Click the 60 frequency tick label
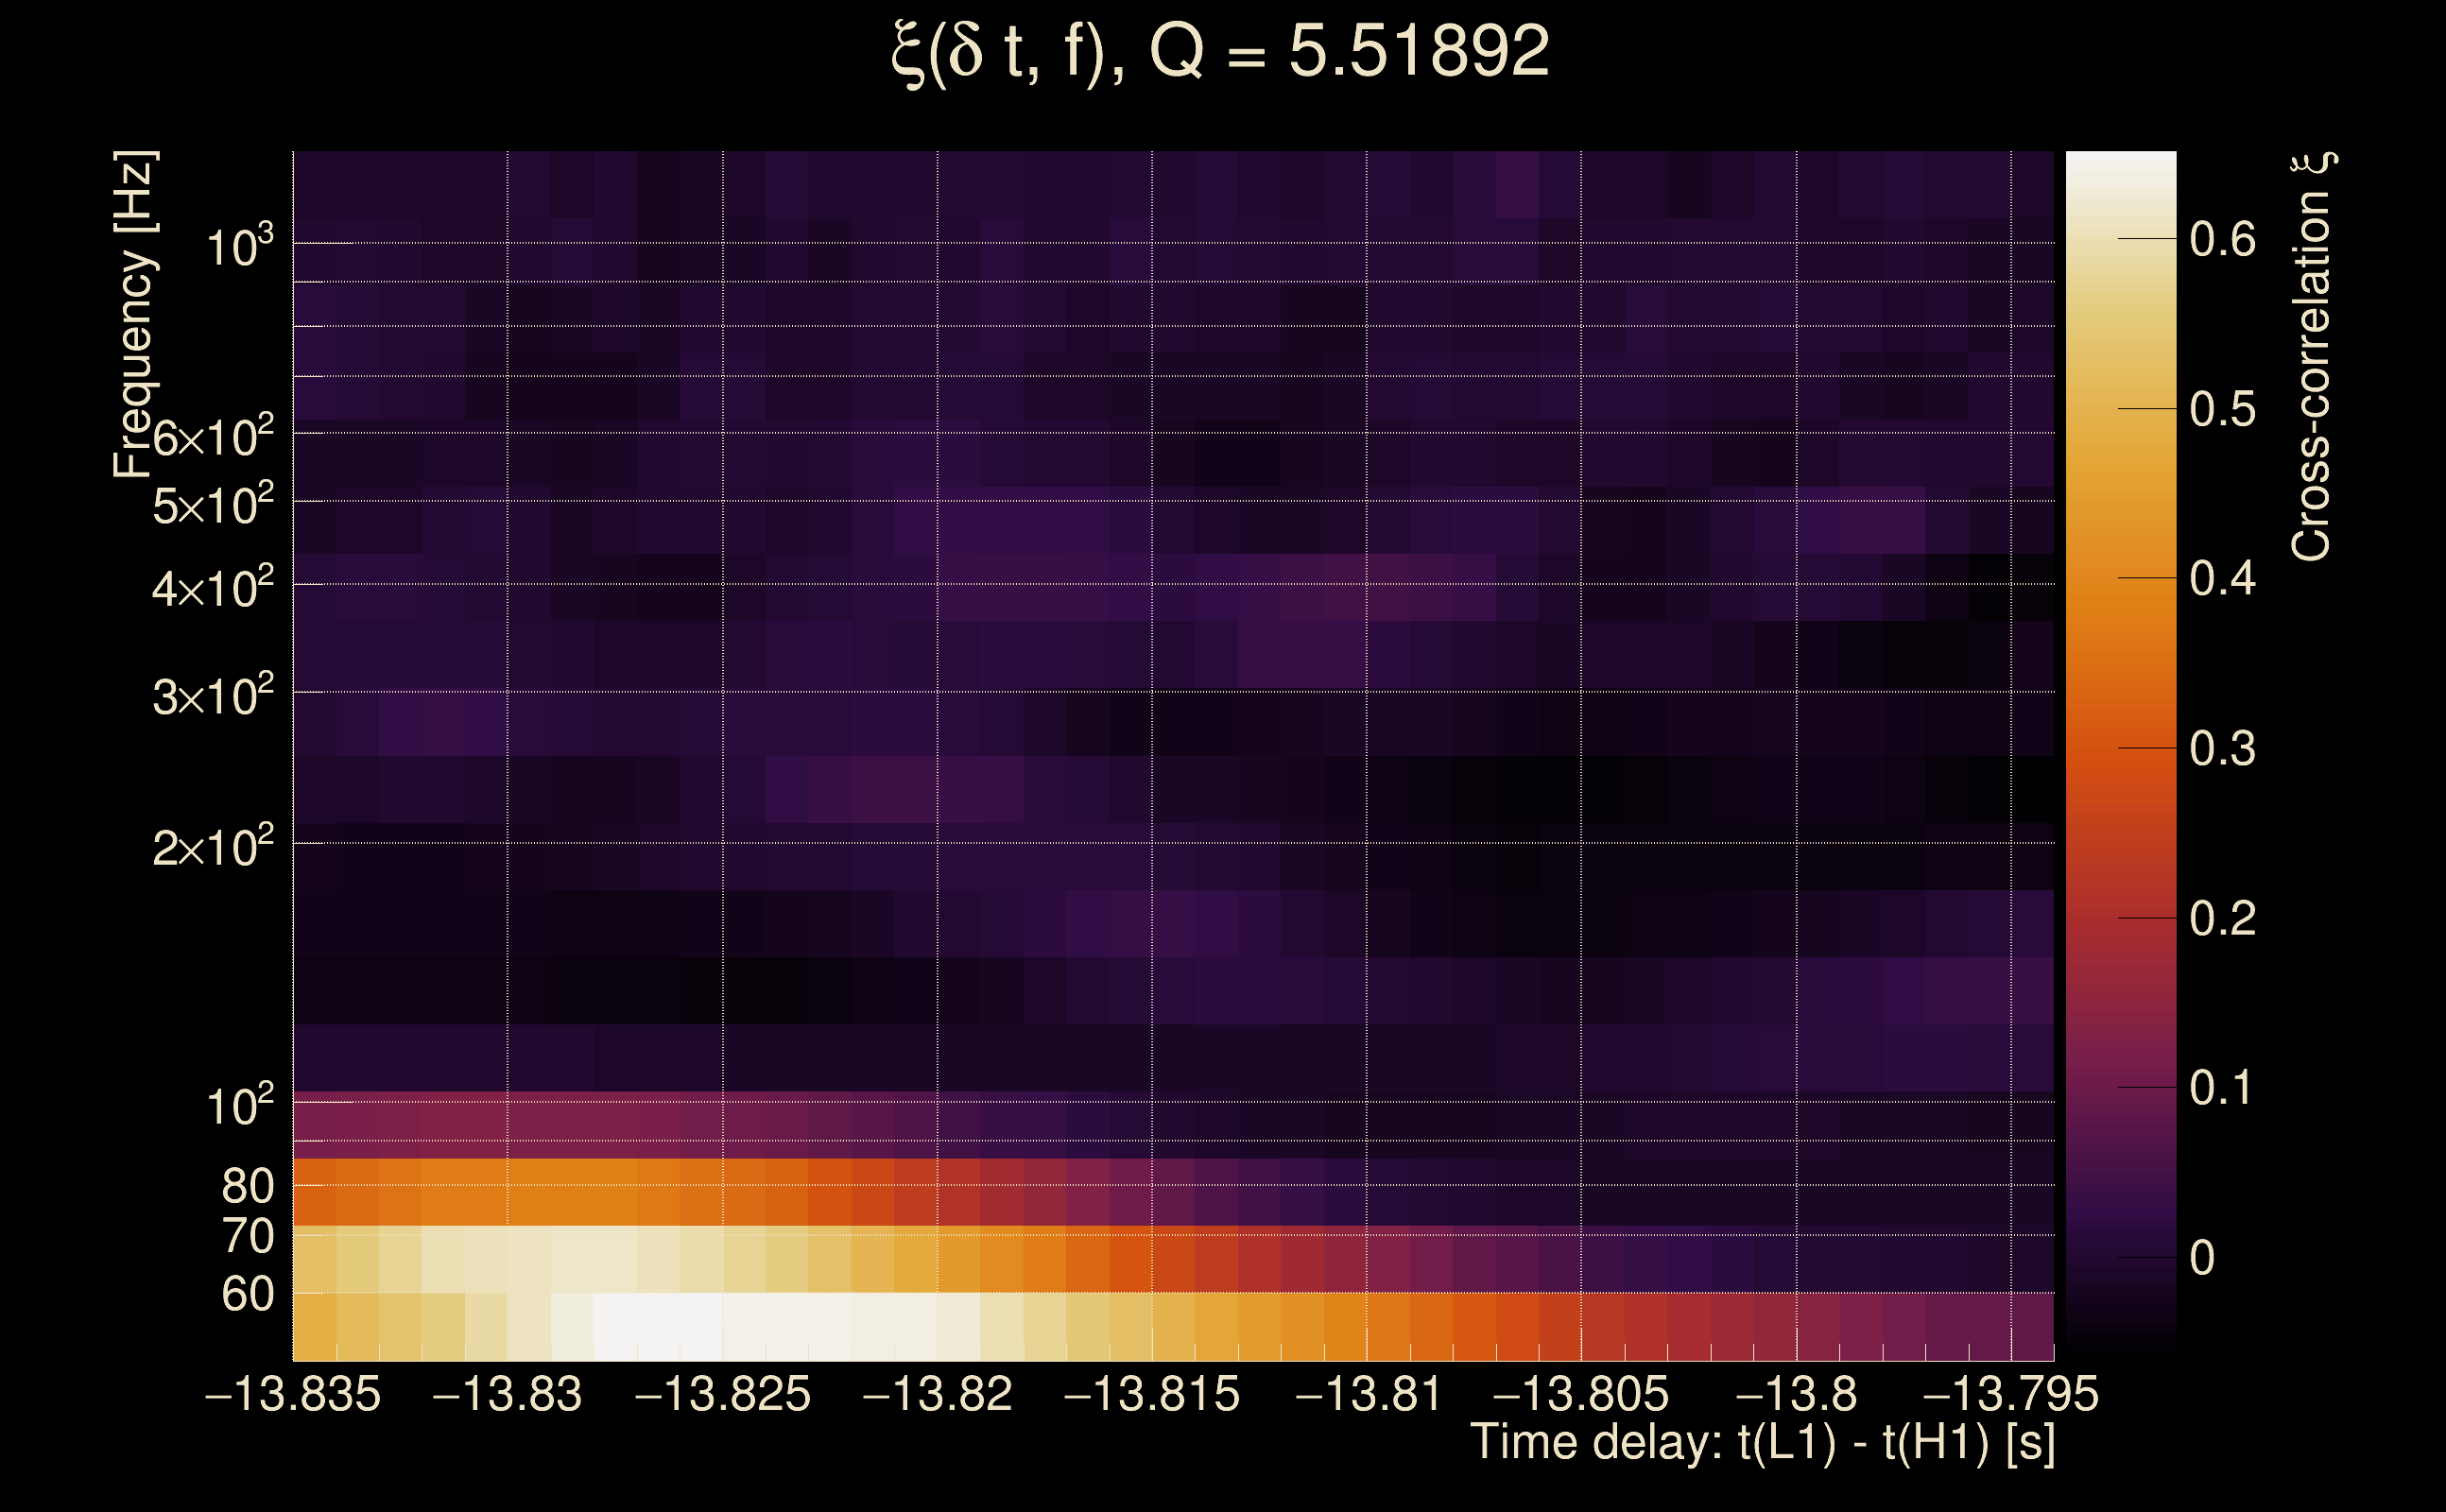 [x=247, y=1295]
